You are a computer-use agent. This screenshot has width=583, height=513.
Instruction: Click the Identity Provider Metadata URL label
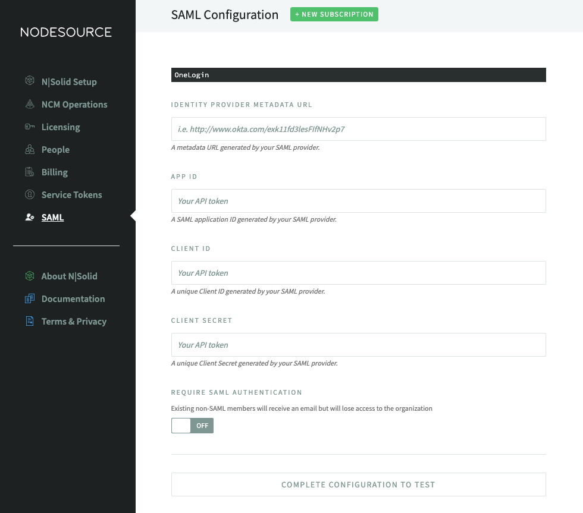242,105
